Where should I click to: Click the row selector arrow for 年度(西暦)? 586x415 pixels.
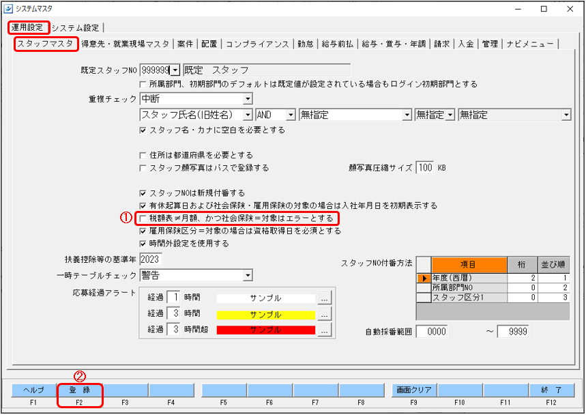424,278
